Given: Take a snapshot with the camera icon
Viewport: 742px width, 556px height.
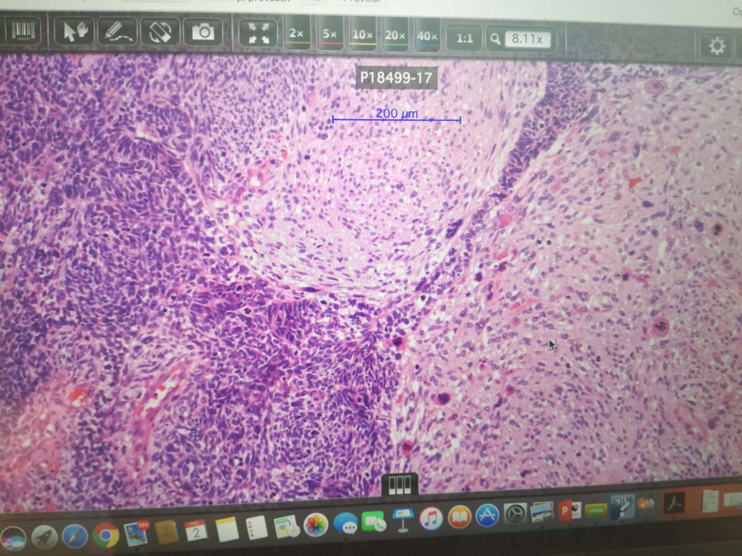Looking at the screenshot, I should point(203,32).
